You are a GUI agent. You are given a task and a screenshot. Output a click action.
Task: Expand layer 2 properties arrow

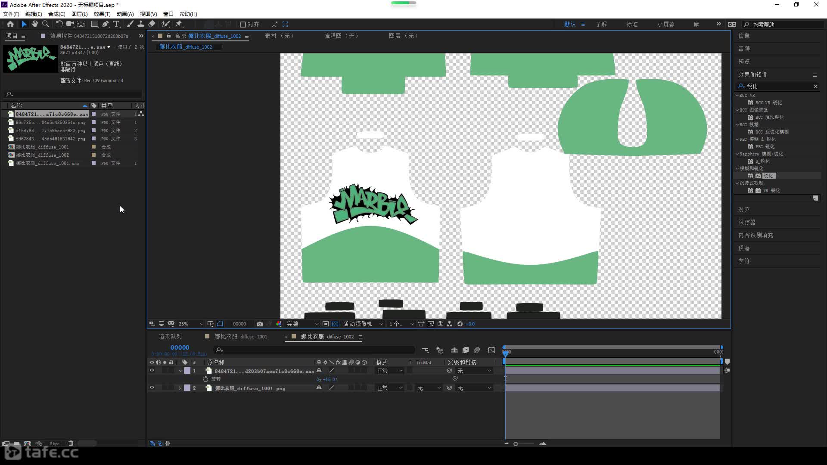coord(180,388)
